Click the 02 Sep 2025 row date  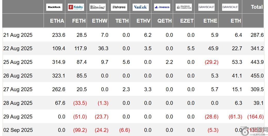(18, 130)
